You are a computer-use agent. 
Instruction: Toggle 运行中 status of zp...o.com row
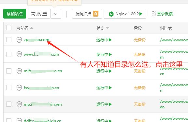104,40
